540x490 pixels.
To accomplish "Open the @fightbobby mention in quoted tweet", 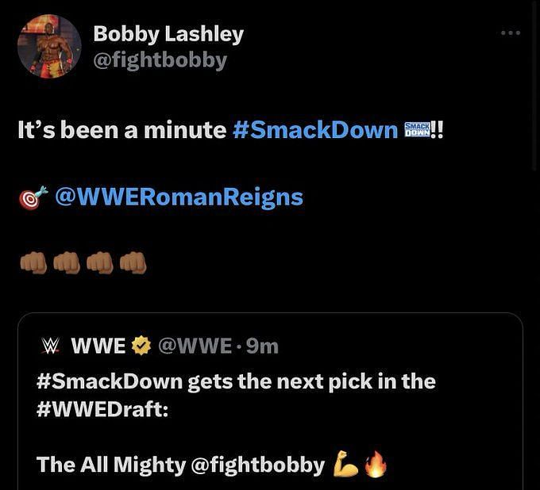I will click(257, 465).
